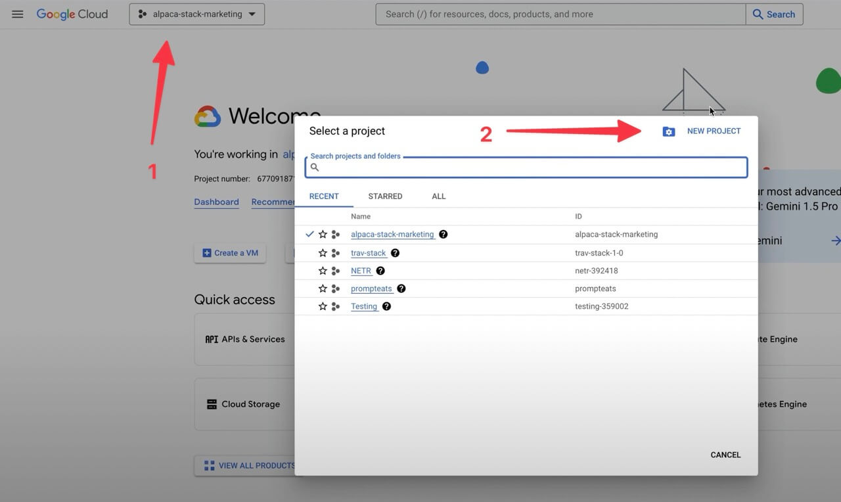This screenshot has width=841, height=502.
Task: Click the magnifier icon in project search
Action: point(315,167)
